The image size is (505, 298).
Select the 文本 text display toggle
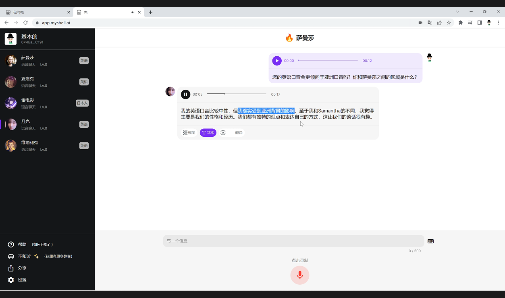208,133
